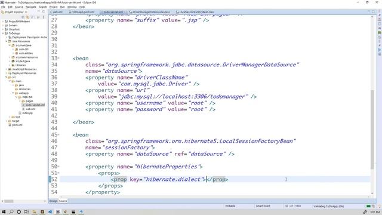382x215 pixels.
Task: Select the Design tab at editor bottom
Action: 53,201
